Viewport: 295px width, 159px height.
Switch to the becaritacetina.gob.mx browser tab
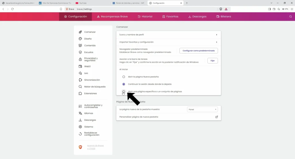pos(18,3)
